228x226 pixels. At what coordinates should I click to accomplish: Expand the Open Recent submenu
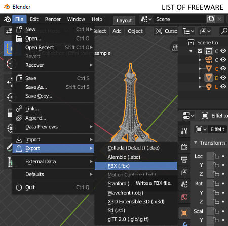53,48
